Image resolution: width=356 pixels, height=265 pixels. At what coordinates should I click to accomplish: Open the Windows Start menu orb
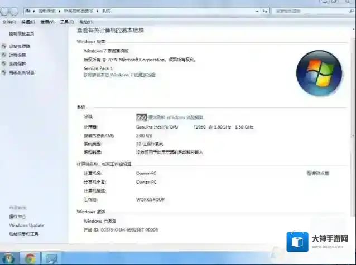coord(8,258)
